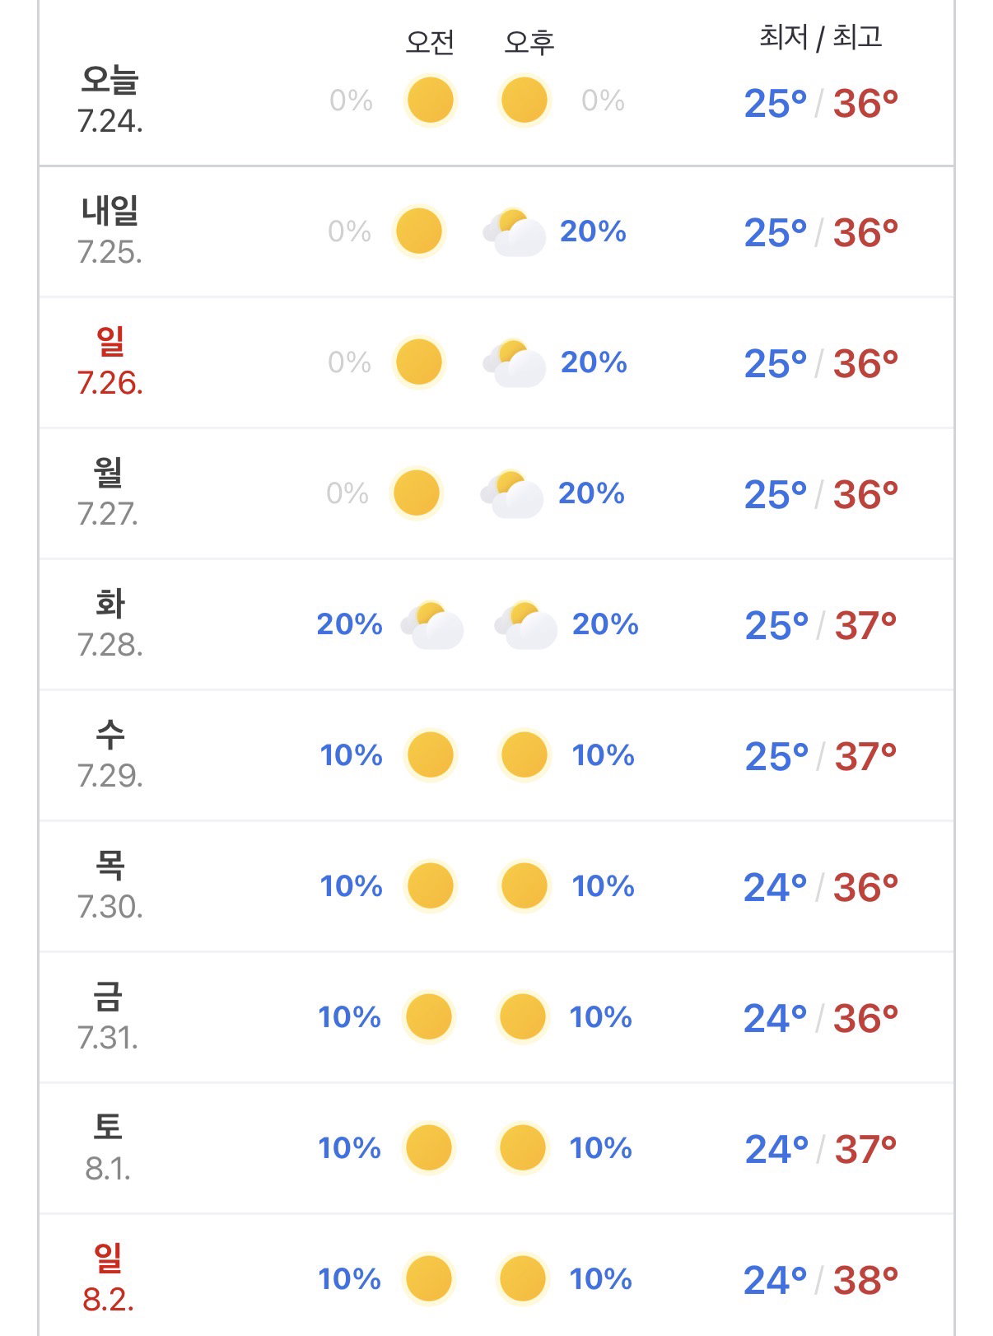Screen dimensions: 993x1336
Task: Click morning partly cloudy icon for 7.28.
Action: click(431, 625)
